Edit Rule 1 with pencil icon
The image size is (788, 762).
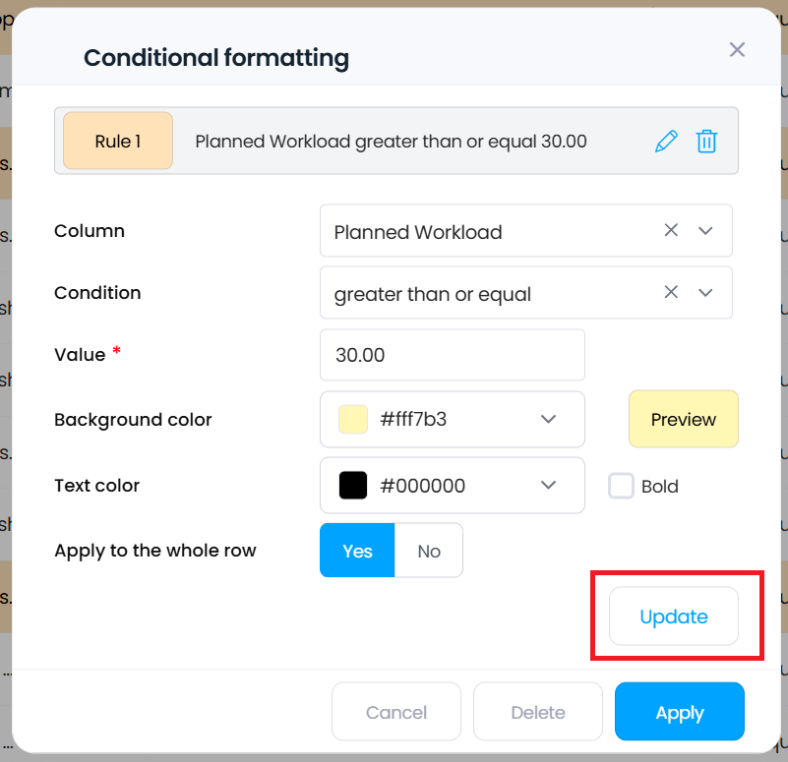666,142
